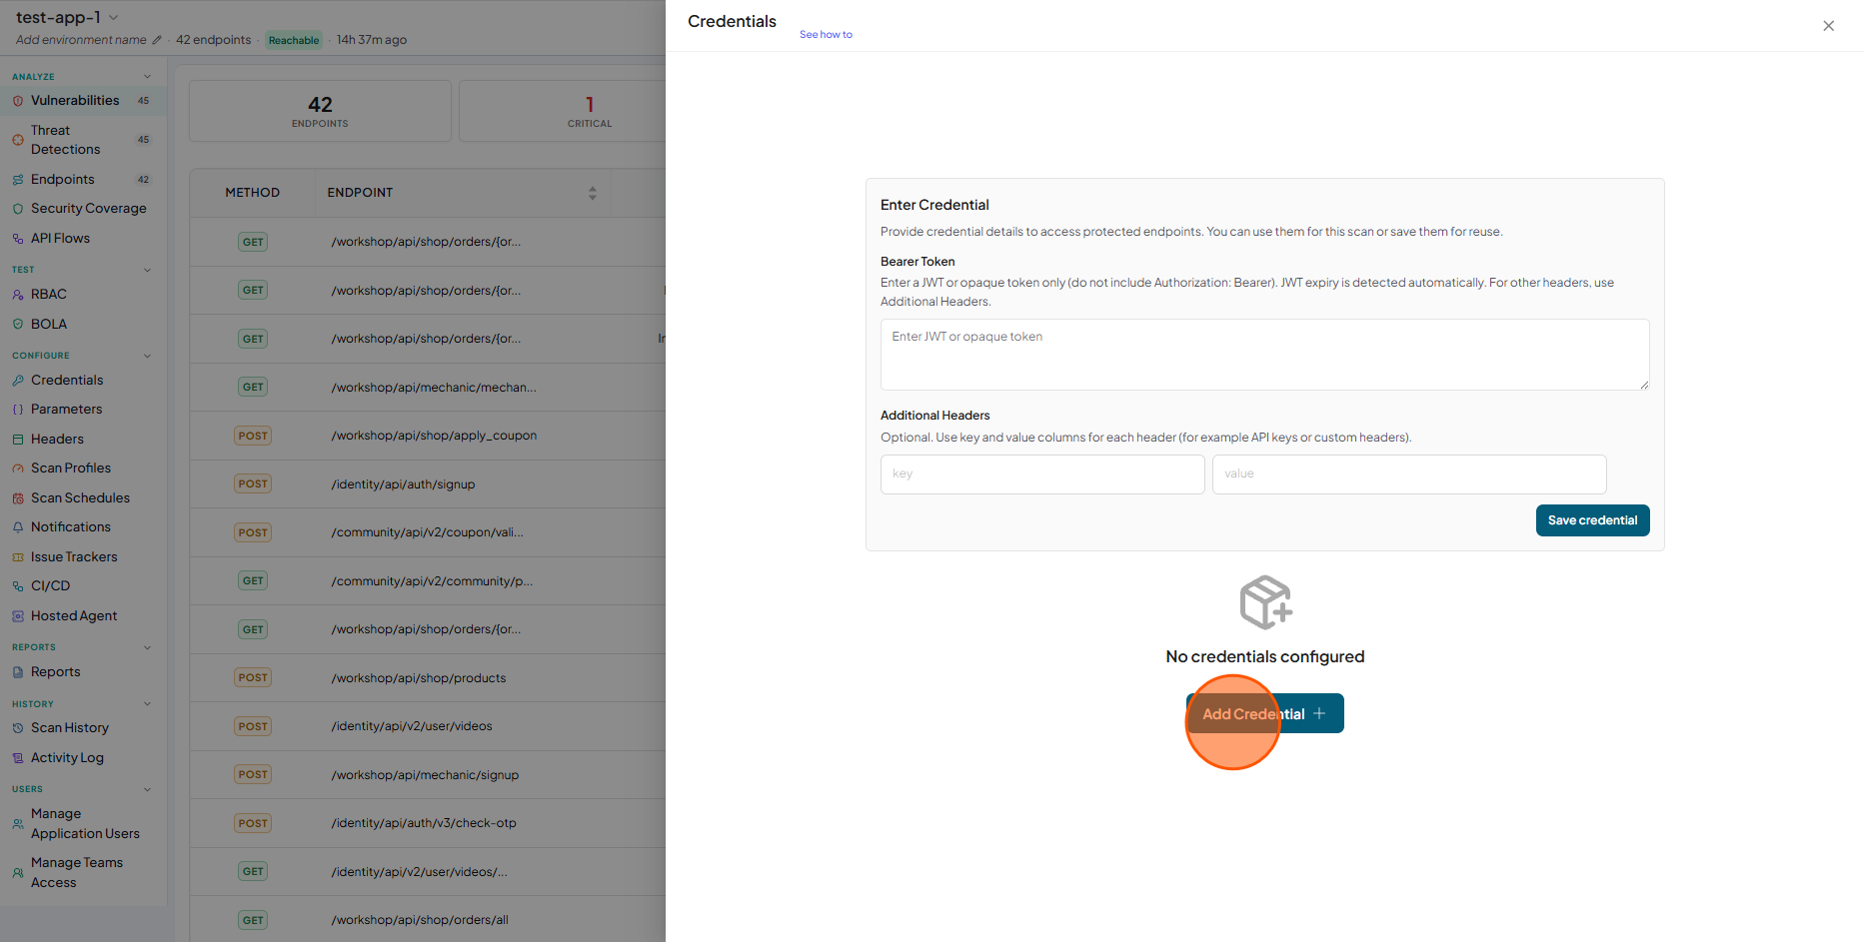Image resolution: width=1864 pixels, height=942 pixels.
Task: Open the Vulnerabilities page
Action: coord(75,101)
